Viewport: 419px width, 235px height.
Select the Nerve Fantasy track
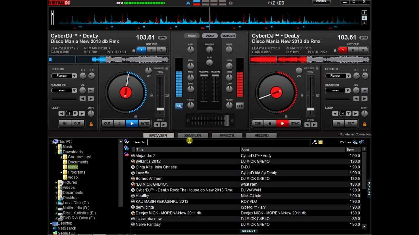tap(246, 225)
